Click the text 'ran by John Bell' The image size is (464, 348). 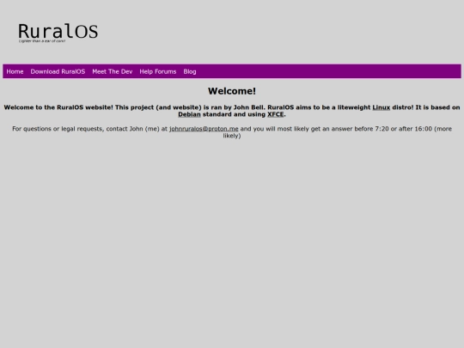point(237,107)
